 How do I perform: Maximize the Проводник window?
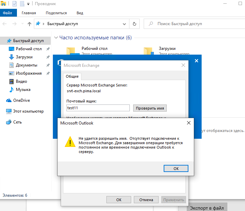pos(240,3)
